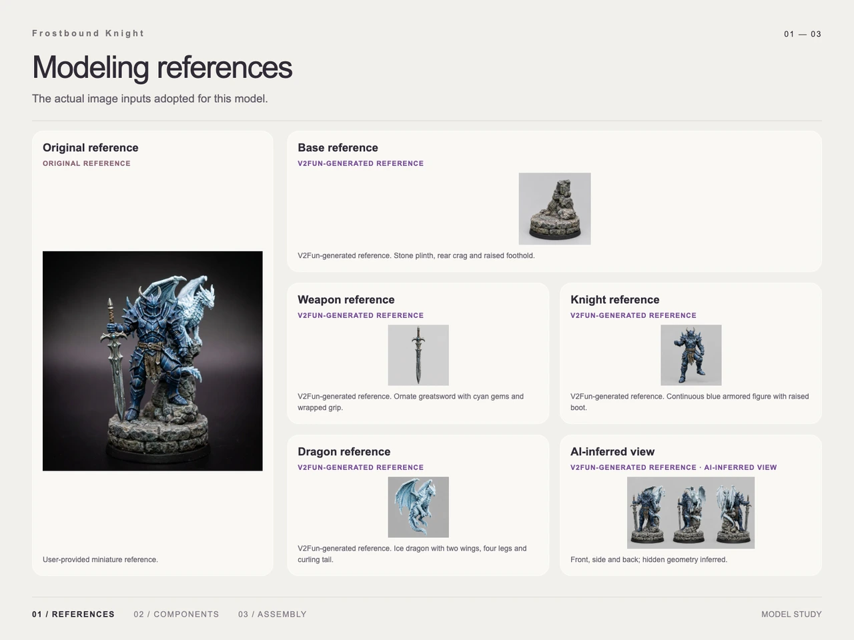The image size is (854, 640).
Task: Select the 'Weapon reference' heading
Action: click(346, 300)
